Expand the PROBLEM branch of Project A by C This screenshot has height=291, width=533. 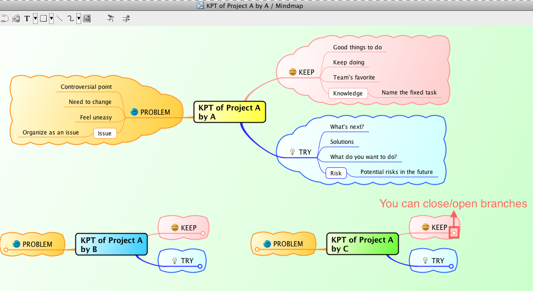point(256,250)
